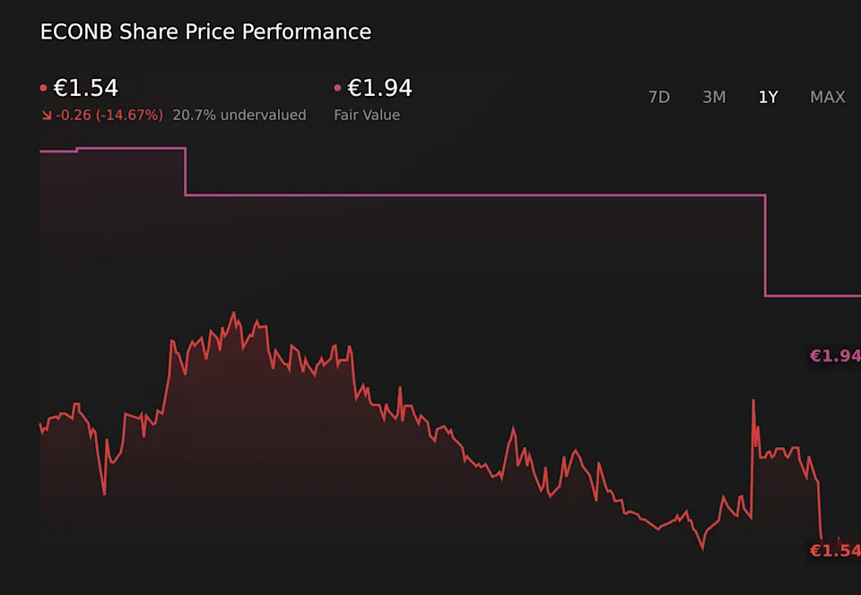Click the €1.54 current price heading
The image size is (861, 595).
click(86, 88)
